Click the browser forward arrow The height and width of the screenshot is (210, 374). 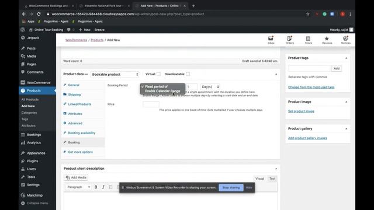pos(31,14)
